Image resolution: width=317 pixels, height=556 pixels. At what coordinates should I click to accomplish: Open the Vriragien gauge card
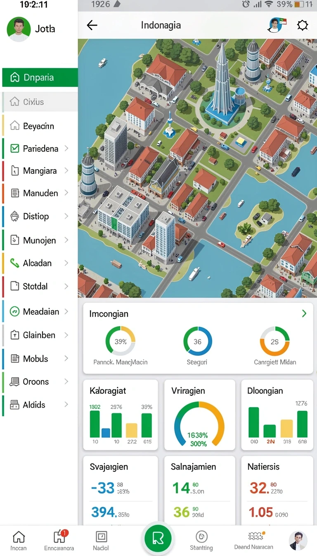(x=200, y=415)
